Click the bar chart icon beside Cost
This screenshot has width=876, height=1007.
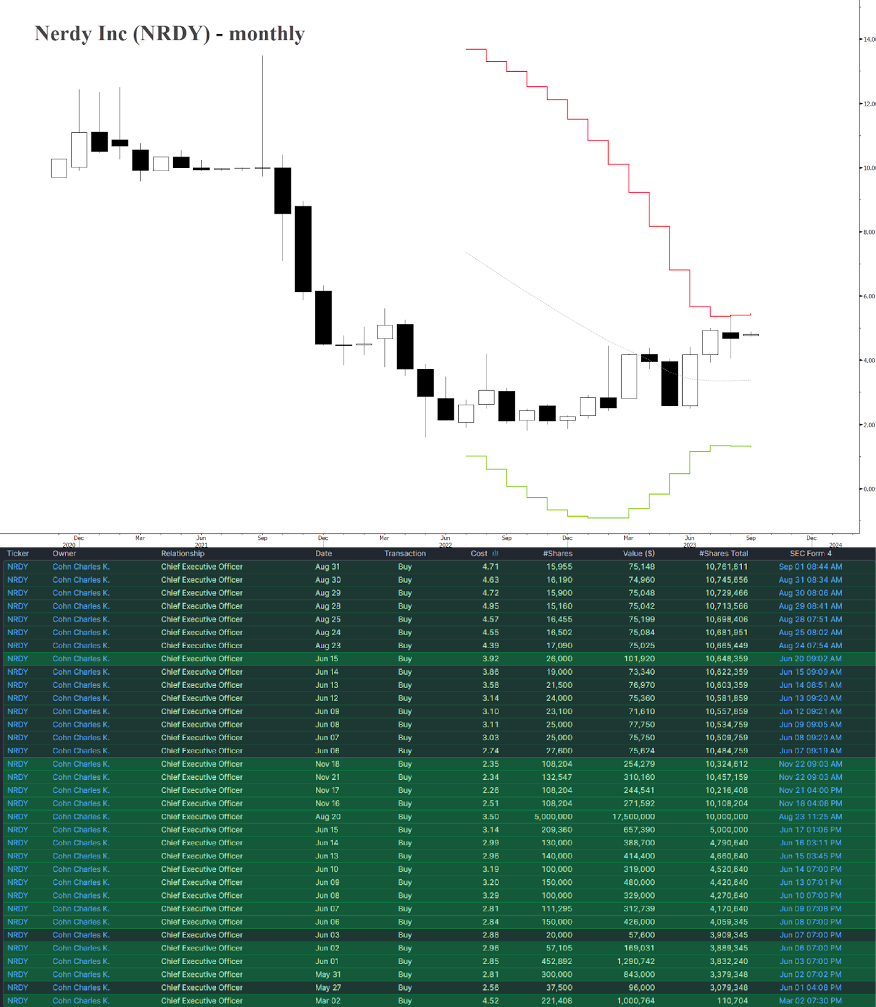(x=495, y=554)
